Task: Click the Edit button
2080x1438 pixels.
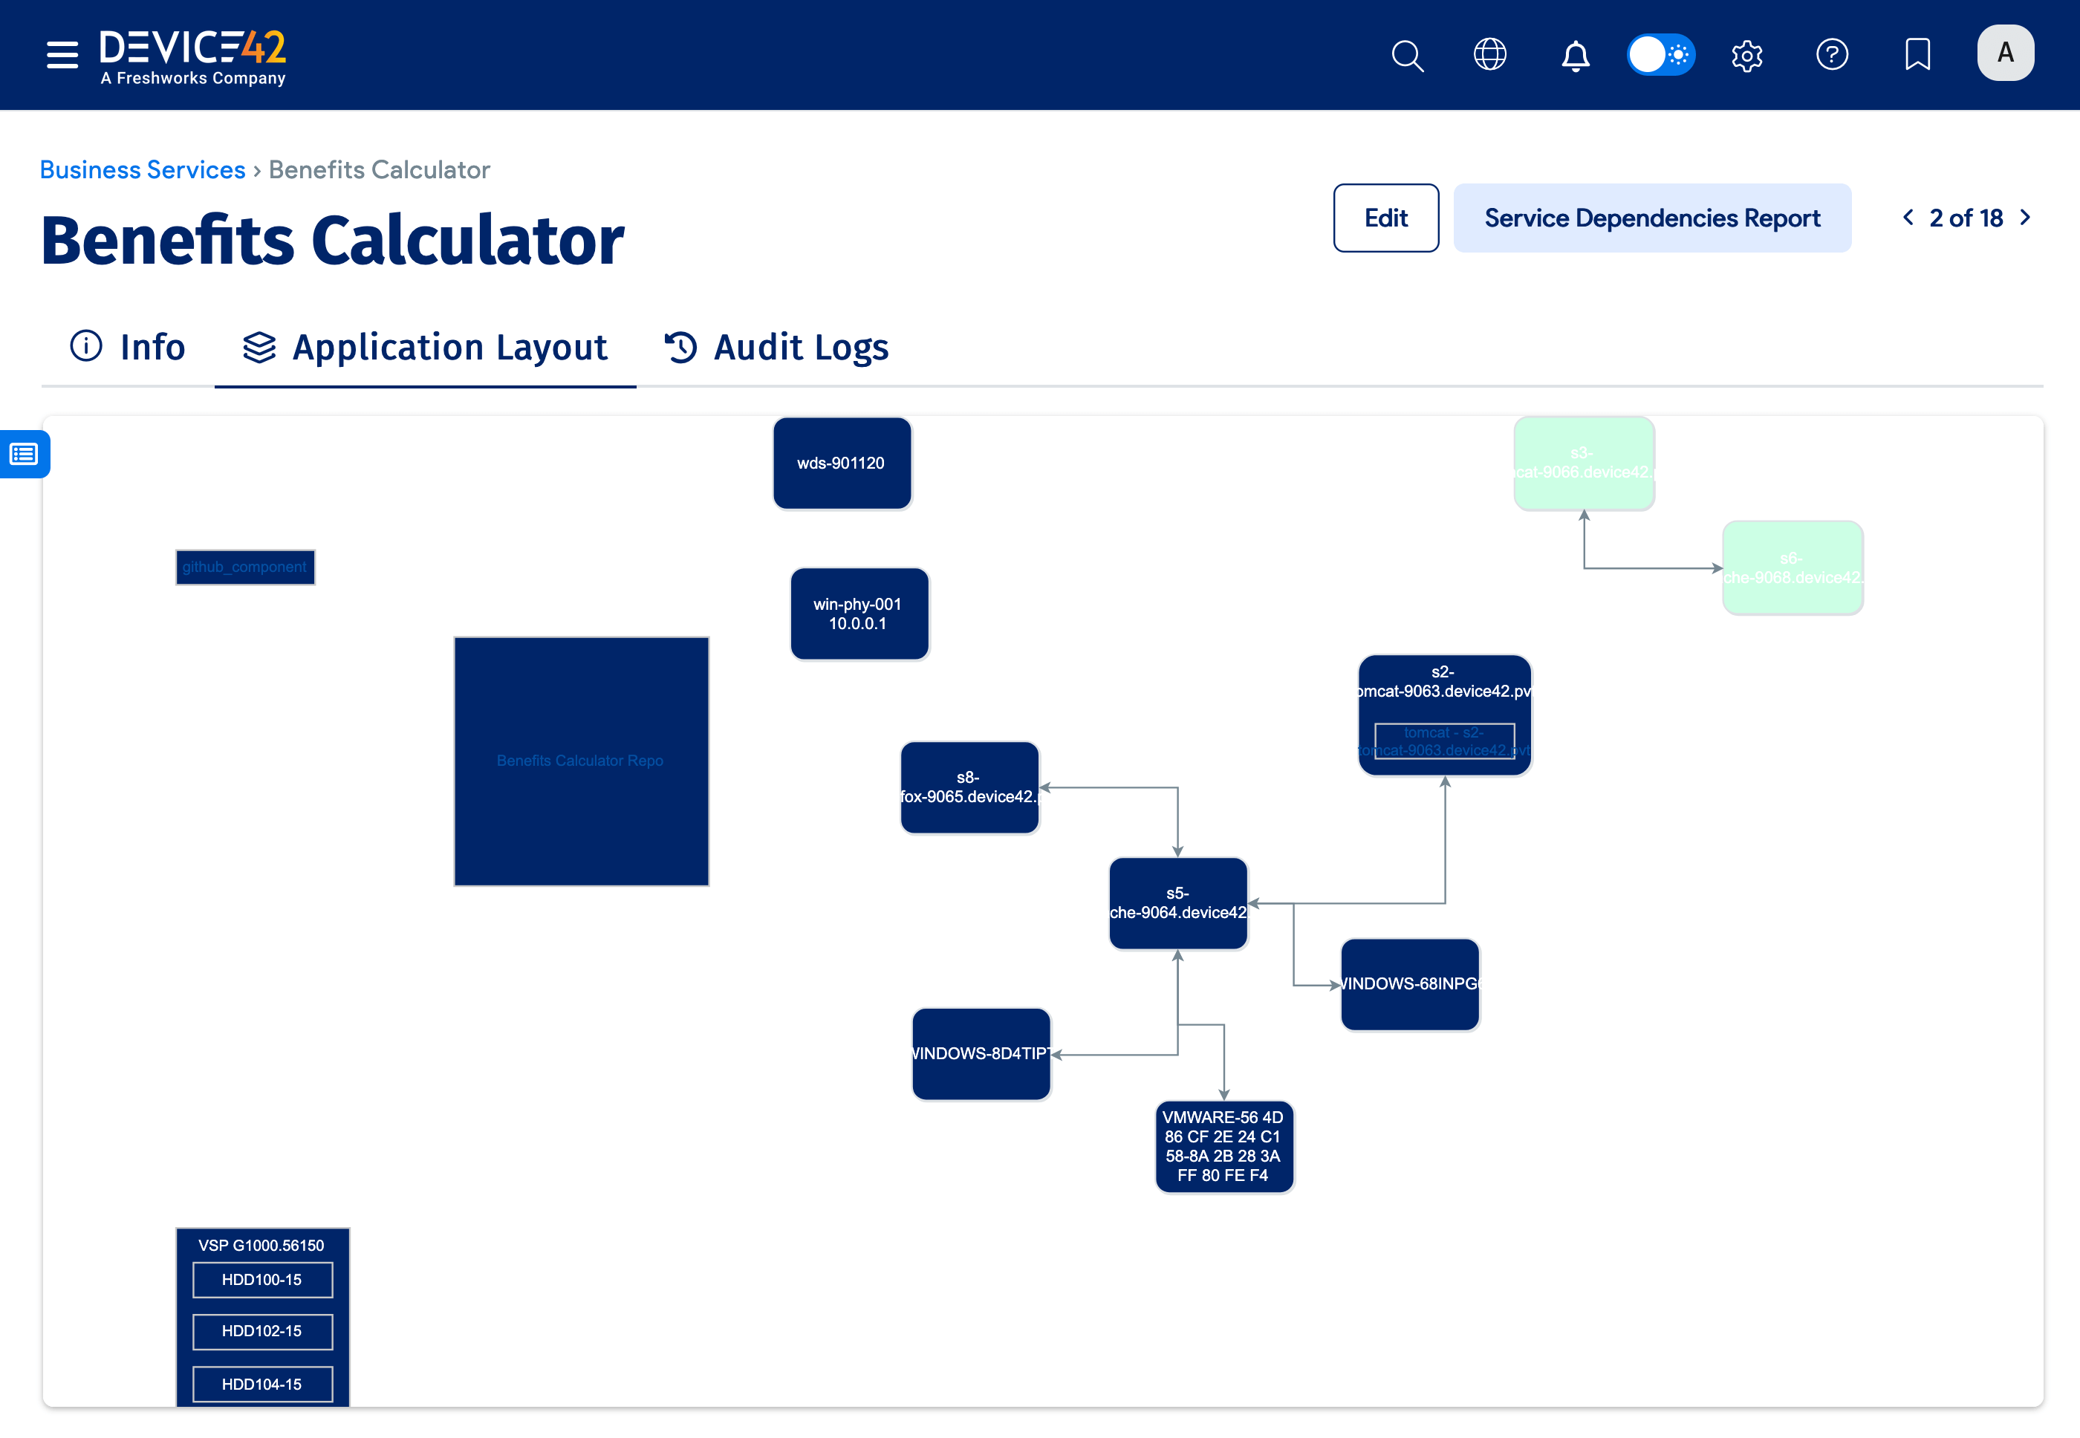Action: tap(1385, 218)
